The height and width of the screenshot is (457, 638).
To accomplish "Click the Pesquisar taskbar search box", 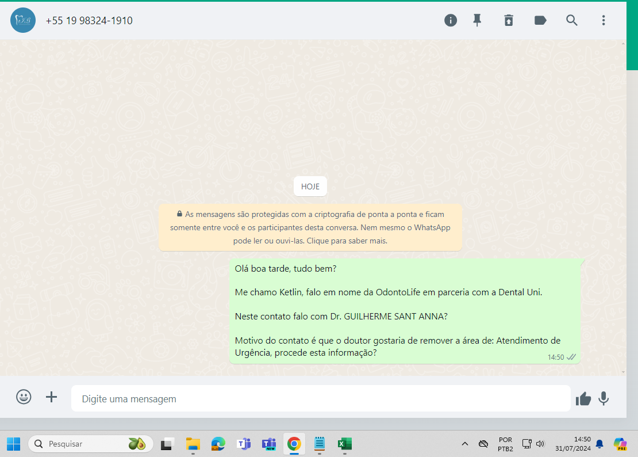I will (x=90, y=444).
